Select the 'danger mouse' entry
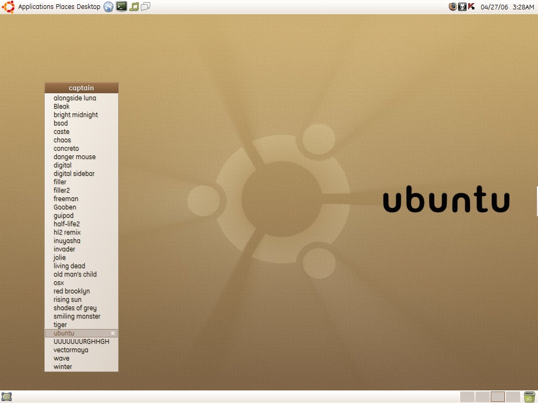 pyautogui.click(x=81, y=156)
